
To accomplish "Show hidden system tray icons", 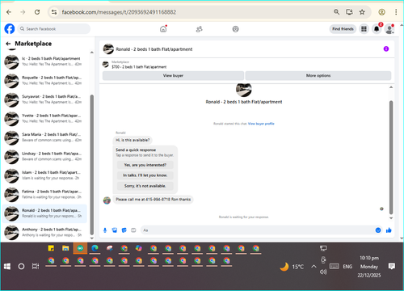I will click(x=314, y=267).
